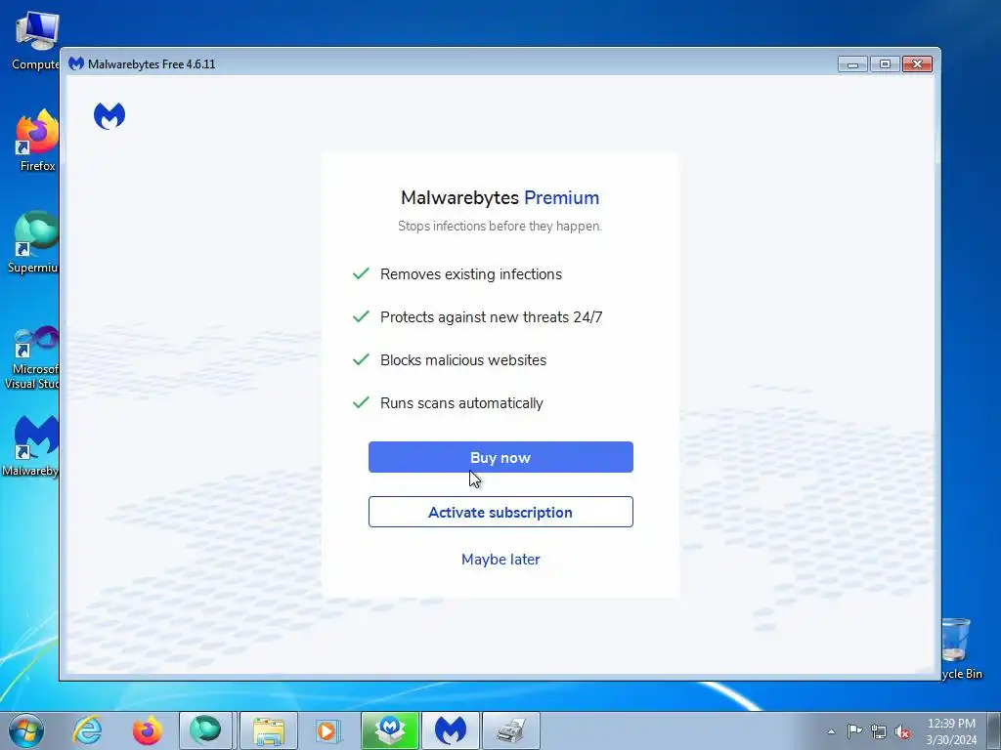This screenshot has height=750, width=1001.
Task: Launch Internet Explorer from the taskbar
Action: [x=87, y=730]
